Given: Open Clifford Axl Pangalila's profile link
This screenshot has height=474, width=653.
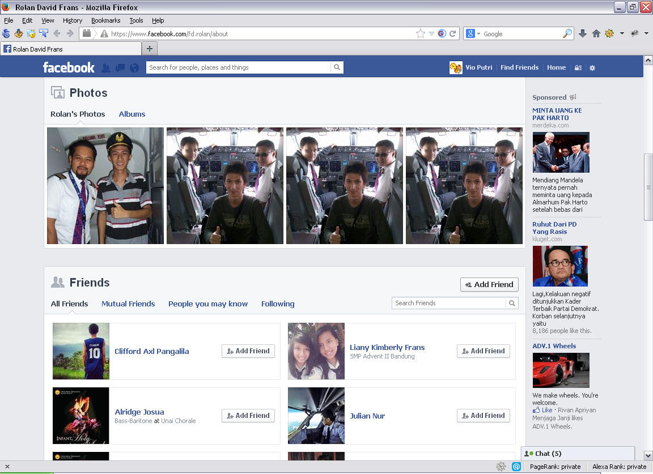Looking at the screenshot, I should [151, 351].
